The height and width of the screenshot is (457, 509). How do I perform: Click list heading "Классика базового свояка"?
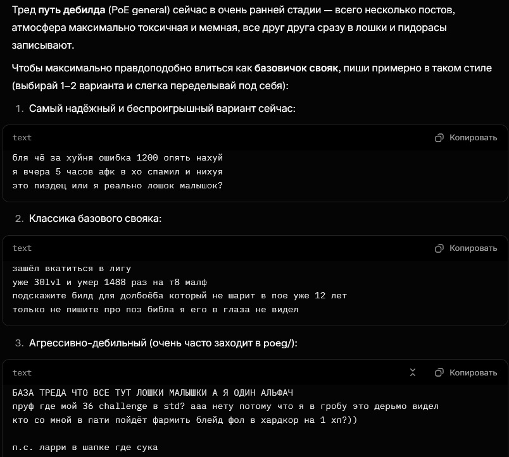(95, 219)
